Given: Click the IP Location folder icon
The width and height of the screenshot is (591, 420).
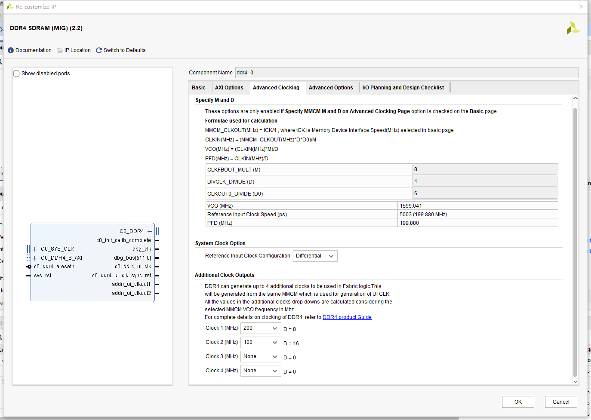Looking at the screenshot, I should coord(60,50).
